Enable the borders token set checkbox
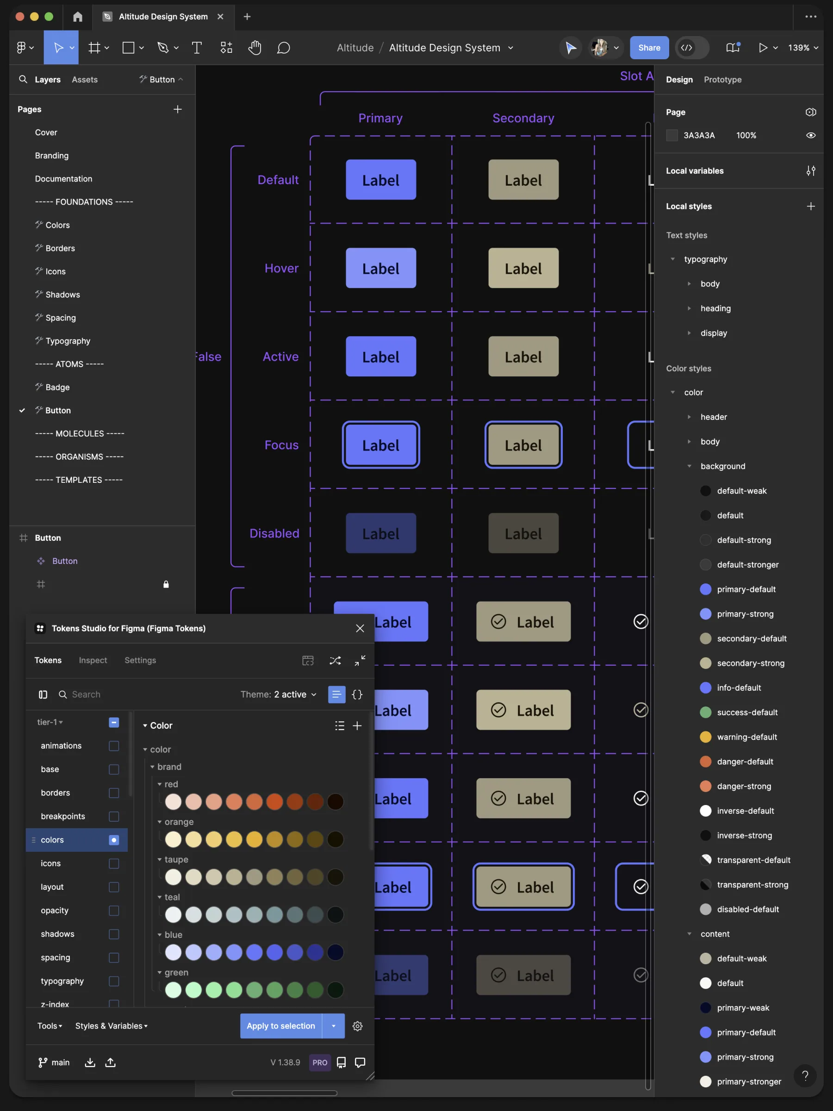 (114, 793)
